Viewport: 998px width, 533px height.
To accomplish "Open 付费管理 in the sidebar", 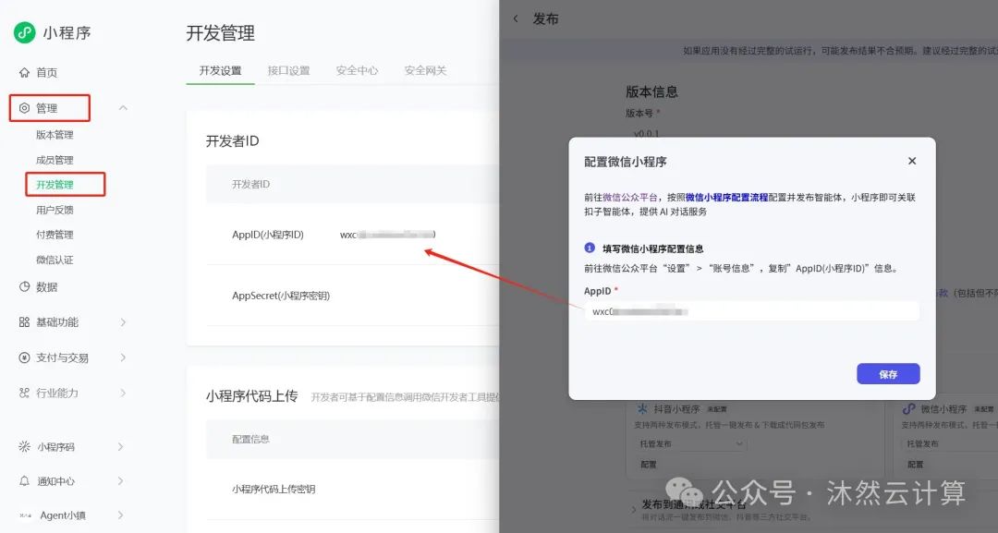I will coord(55,235).
